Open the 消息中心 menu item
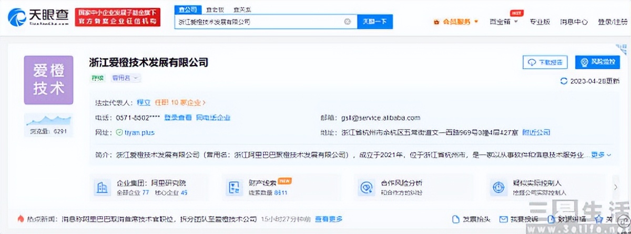This screenshot has height=234, width=631. 574,22
